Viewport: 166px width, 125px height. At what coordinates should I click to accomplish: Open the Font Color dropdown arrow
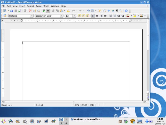pyautogui.click(x=131, y=16)
